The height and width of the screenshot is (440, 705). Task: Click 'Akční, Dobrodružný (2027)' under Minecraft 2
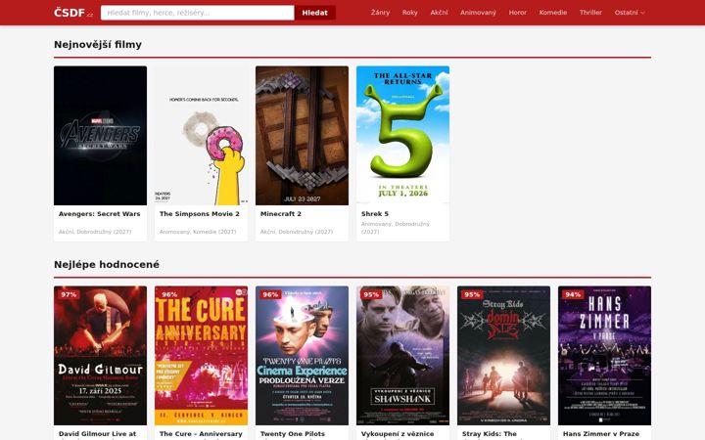click(x=297, y=232)
